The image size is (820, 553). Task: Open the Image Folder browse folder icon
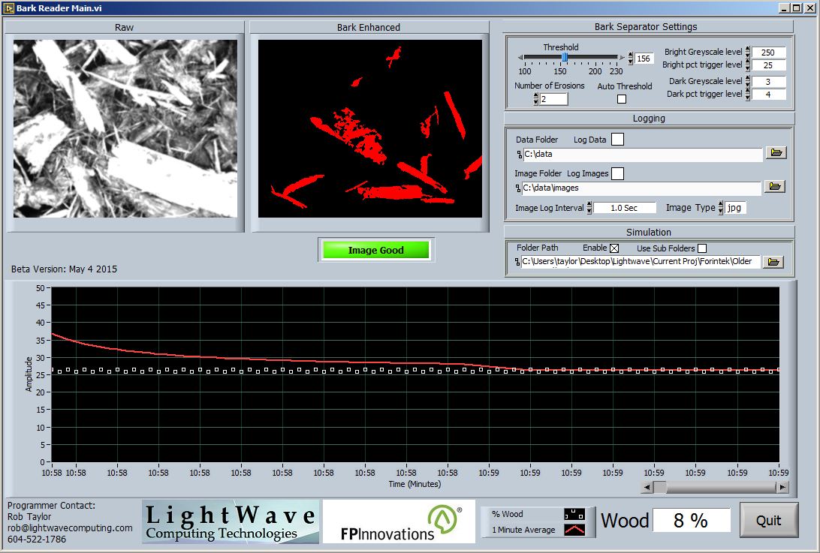point(774,187)
